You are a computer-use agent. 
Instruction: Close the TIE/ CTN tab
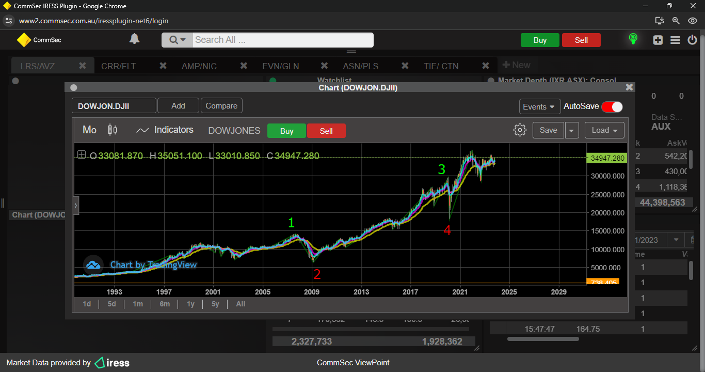(486, 66)
